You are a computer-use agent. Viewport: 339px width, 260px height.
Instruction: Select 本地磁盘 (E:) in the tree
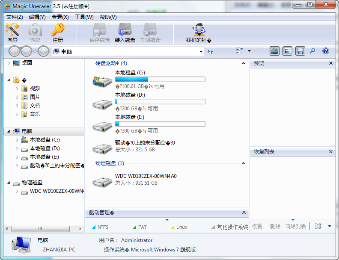pos(44,157)
